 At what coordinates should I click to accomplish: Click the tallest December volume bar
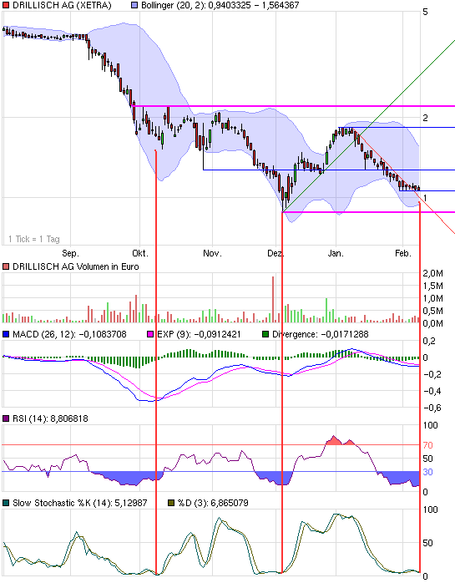tap(273, 299)
